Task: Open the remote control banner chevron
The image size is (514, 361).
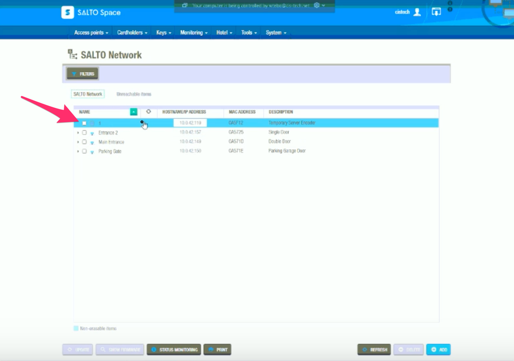Action: (323, 5)
